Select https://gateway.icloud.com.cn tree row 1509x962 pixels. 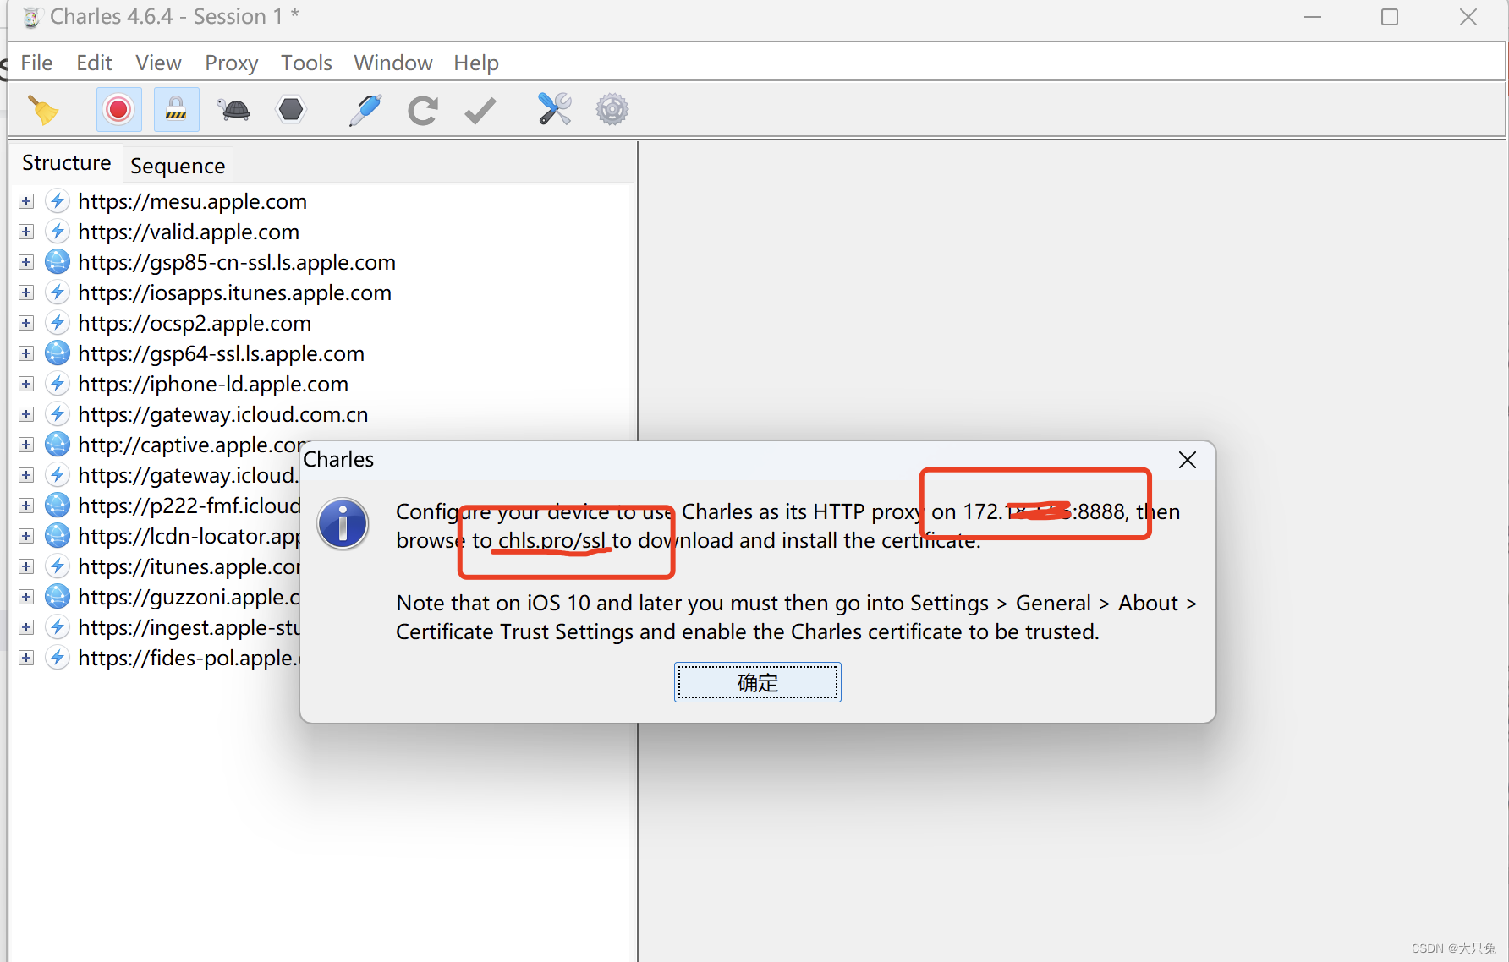click(223, 414)
